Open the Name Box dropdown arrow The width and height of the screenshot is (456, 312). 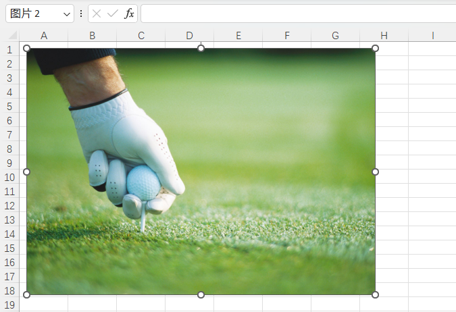coord(67,14)
